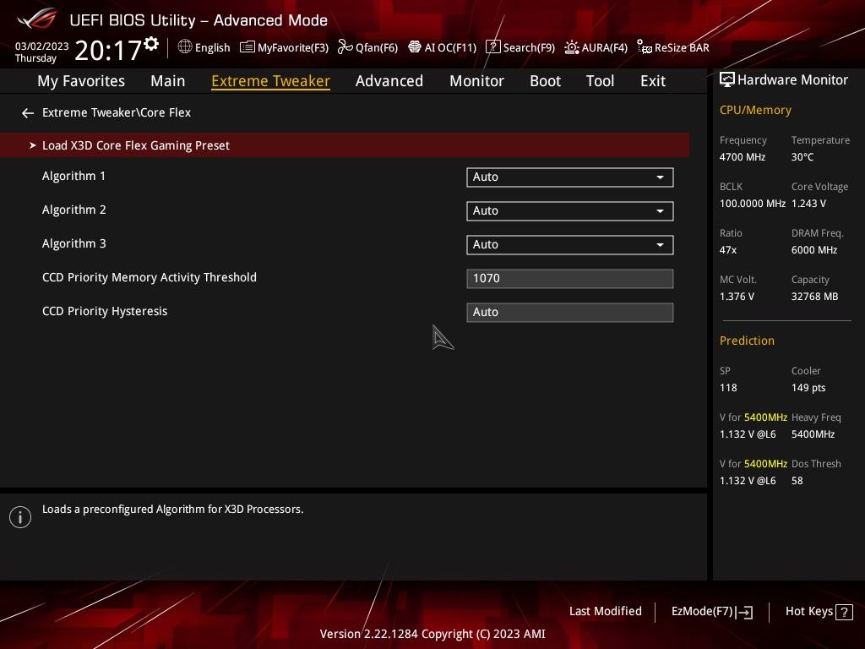The width and height of the screenshot is (865, 649).
Task: Click the 4700 MHz frequency value
Action: pyautogui.click(x=742, y=157)
